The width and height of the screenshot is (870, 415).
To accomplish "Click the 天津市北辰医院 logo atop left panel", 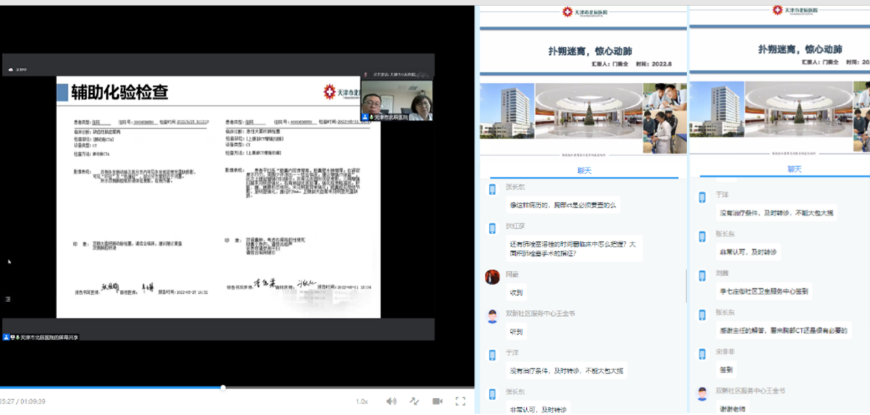I will (x=583, y=12).
